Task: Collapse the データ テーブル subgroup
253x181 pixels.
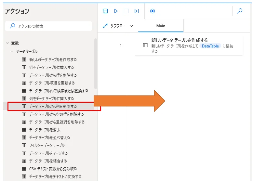Action: coord(12,51)
